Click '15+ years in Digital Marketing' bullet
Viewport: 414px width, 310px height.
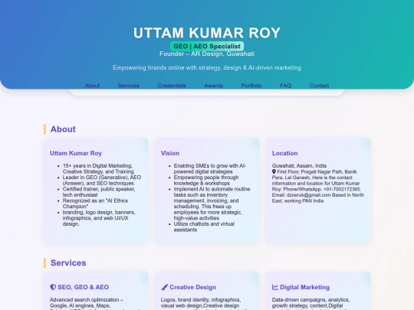pos(98,168)
